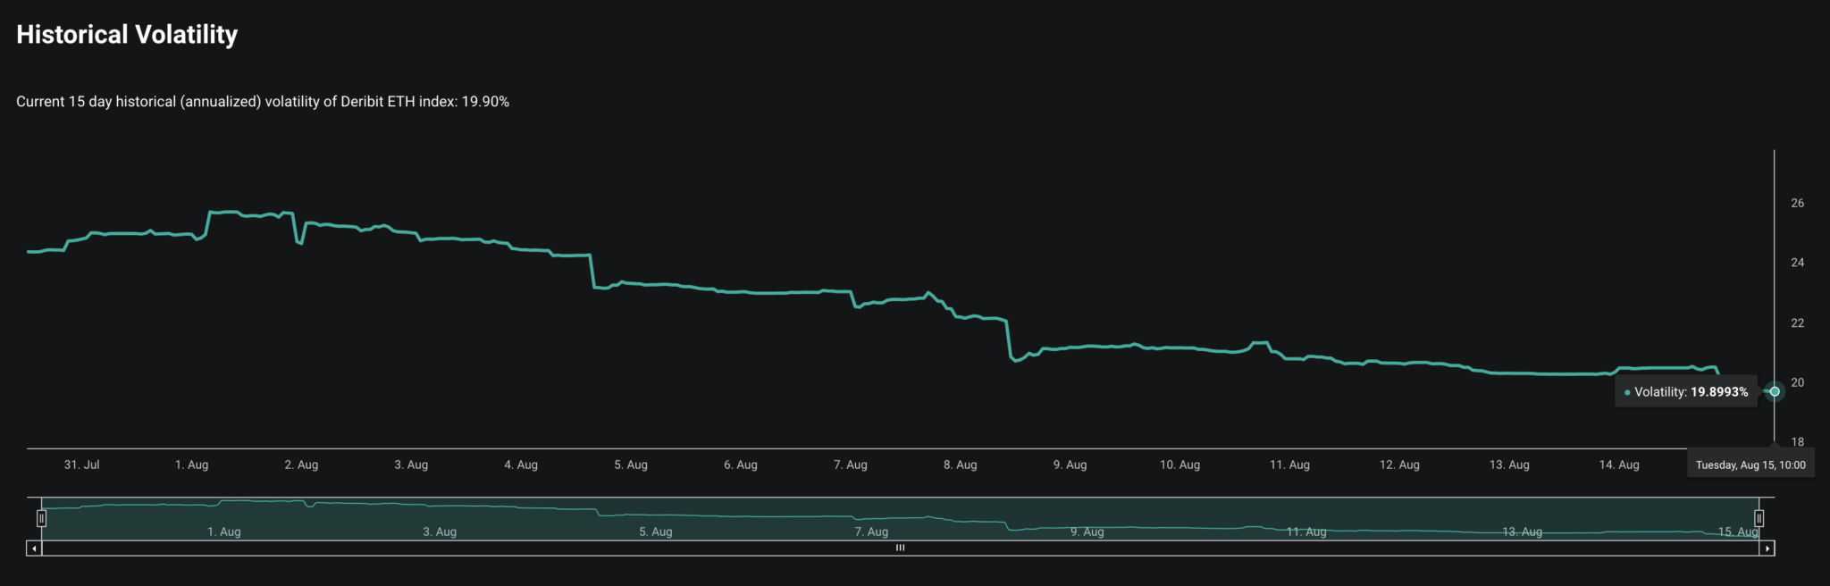Select 31. Jul on the x-axis

coord(81,465)
